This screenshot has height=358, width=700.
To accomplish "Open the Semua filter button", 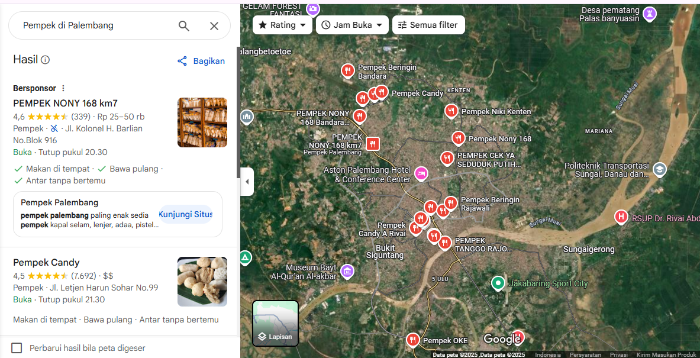I will 428,25.
